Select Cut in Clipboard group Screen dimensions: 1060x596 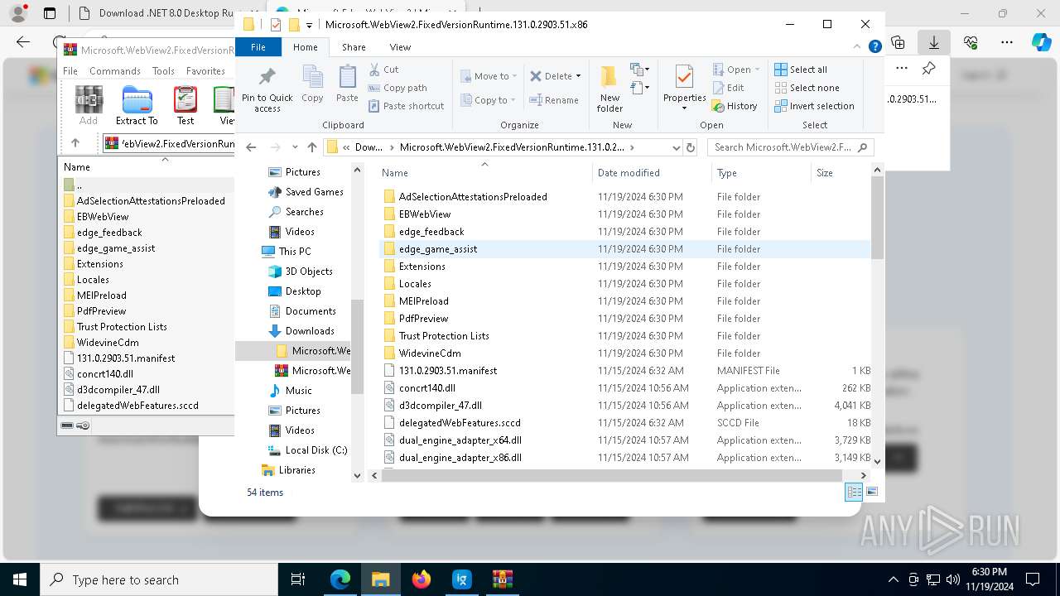(x=383, y=70)
